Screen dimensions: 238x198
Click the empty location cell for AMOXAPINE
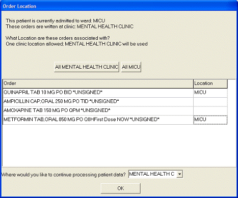210,110
